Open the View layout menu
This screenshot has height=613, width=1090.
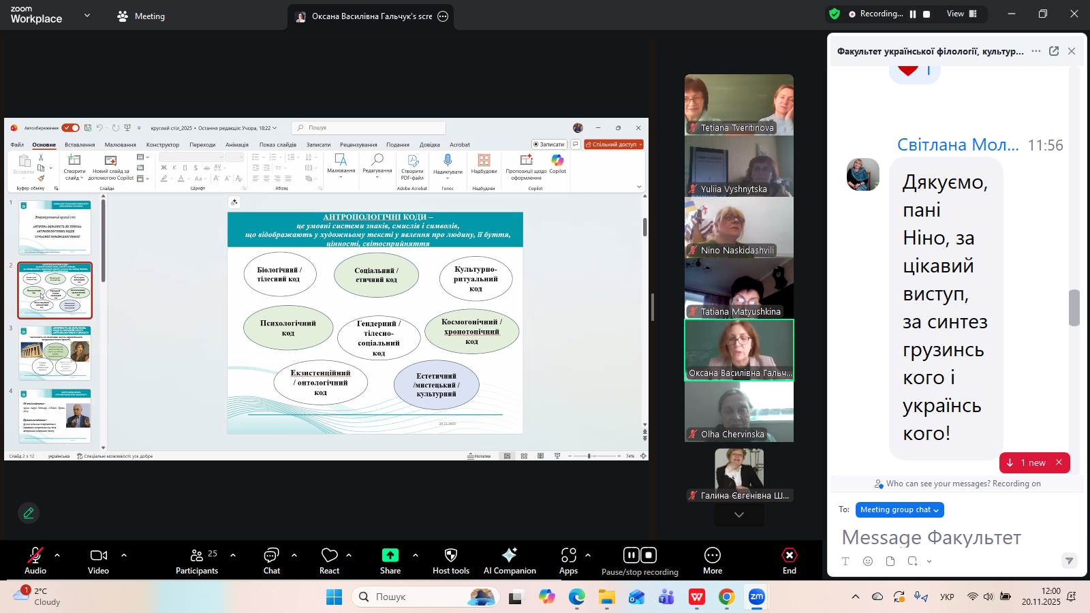(961, 14)
